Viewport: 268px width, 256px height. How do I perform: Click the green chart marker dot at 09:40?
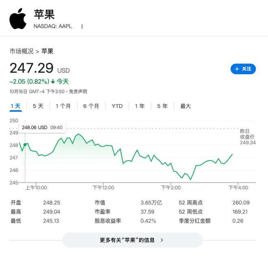[x=25, y=144]
